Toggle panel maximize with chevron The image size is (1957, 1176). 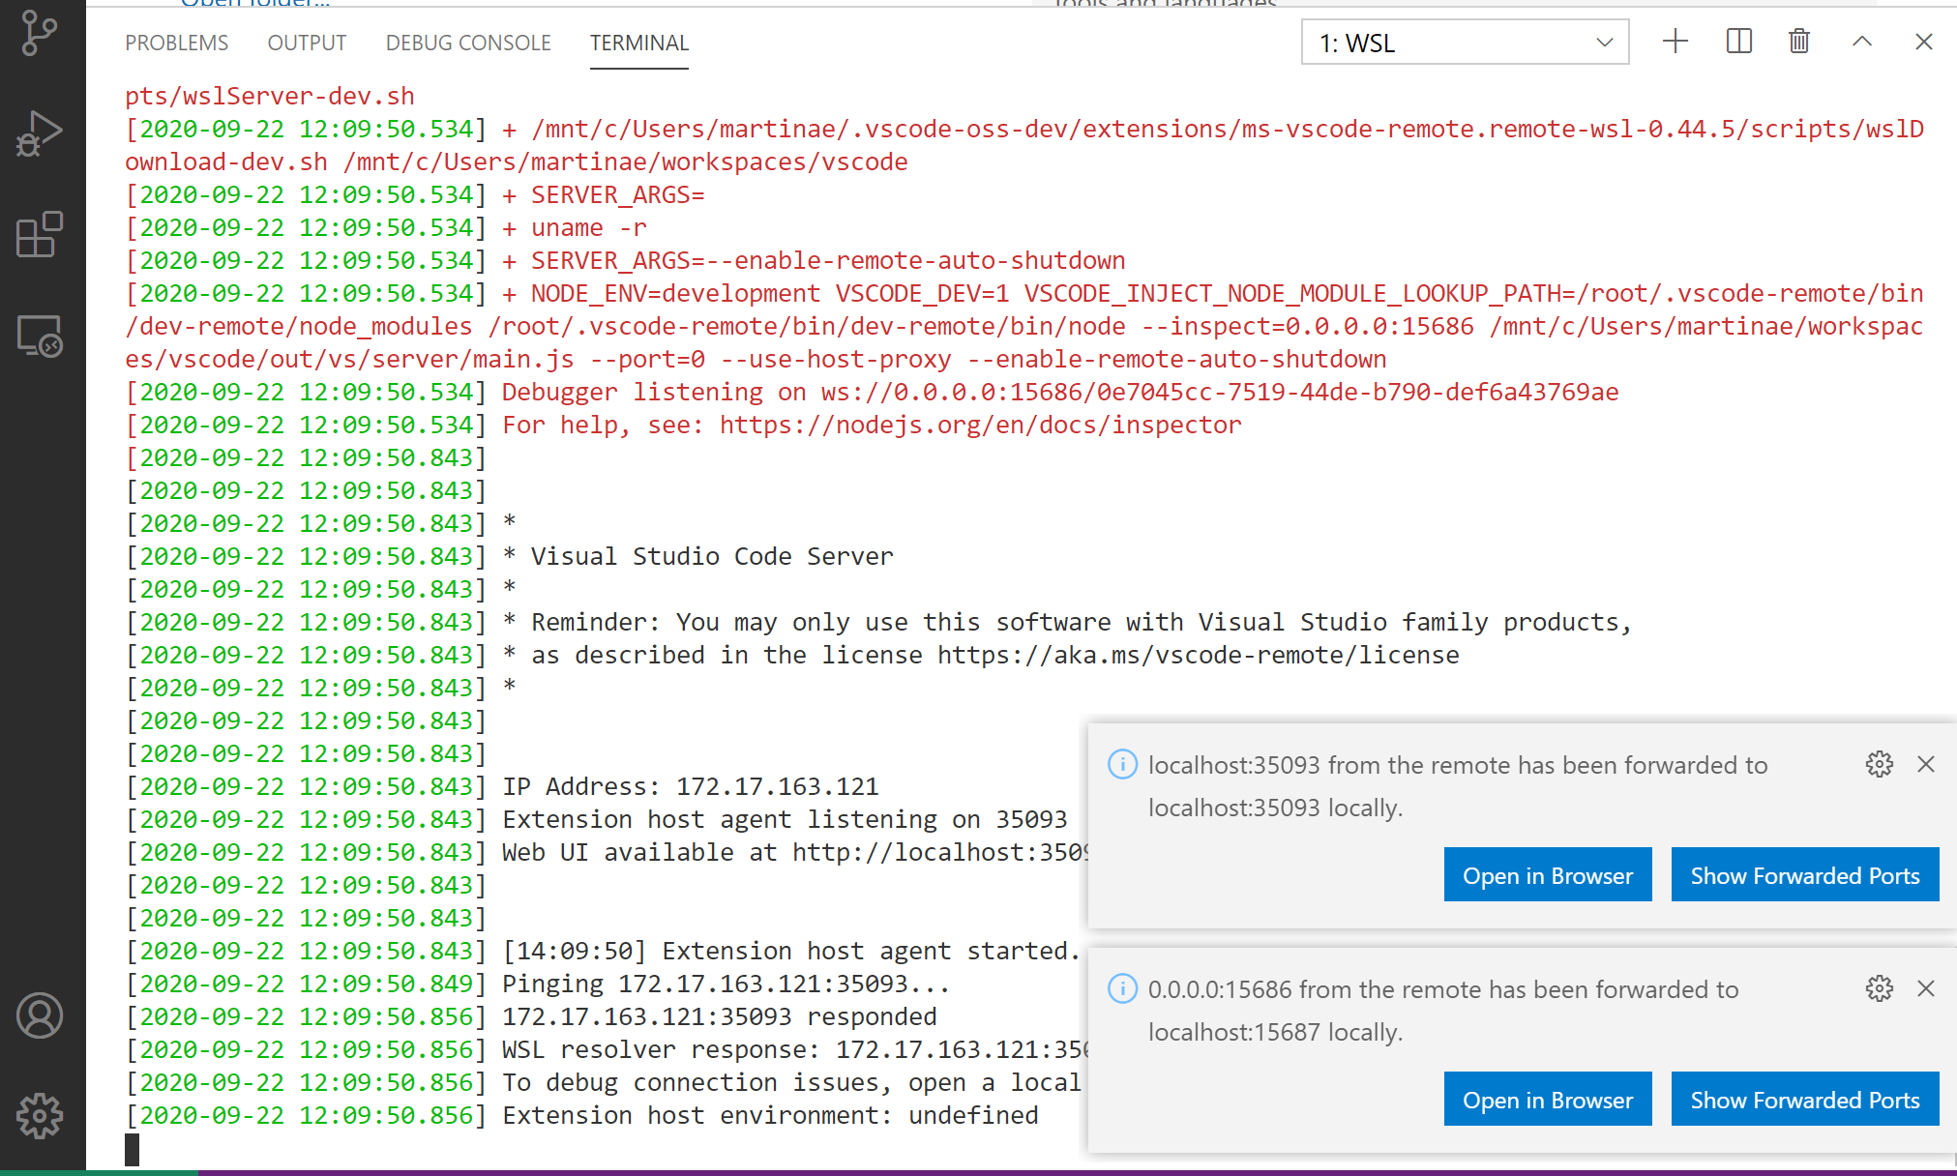pos(1861,42)
